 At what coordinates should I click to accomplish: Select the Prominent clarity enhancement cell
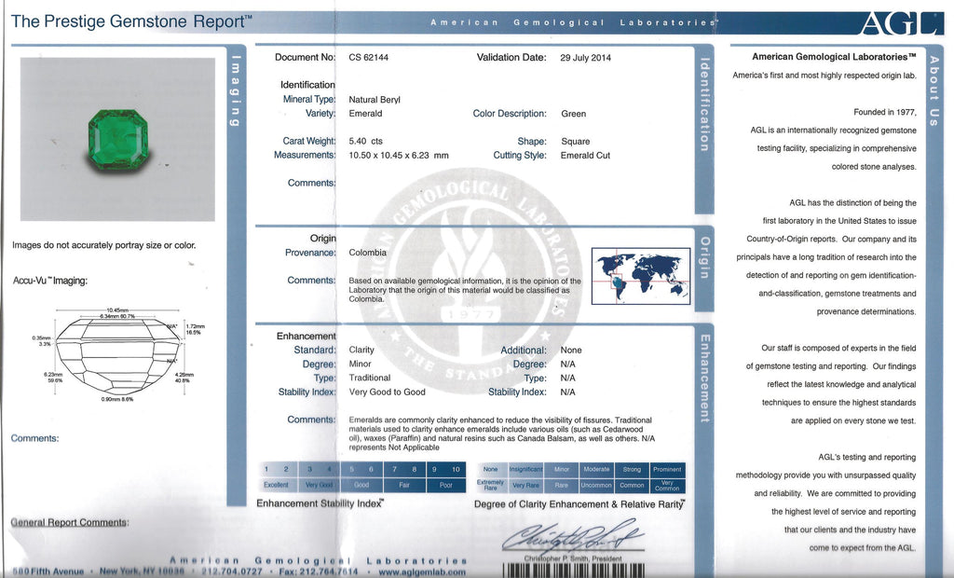tap(667, 469)
